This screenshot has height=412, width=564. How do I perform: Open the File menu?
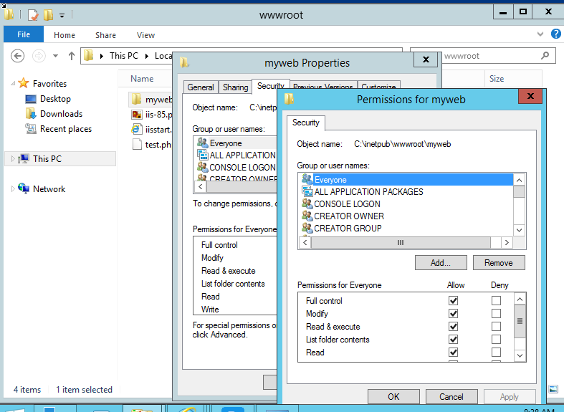24,34
